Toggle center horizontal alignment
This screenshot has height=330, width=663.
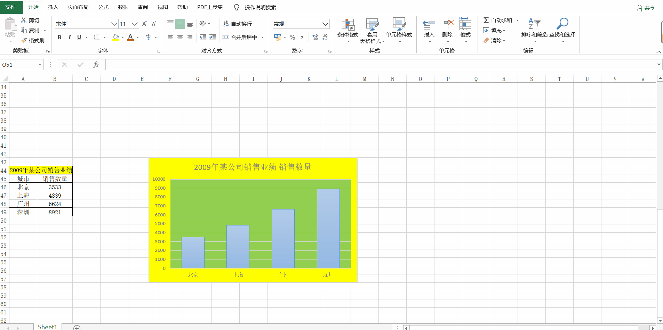(180, 37)
